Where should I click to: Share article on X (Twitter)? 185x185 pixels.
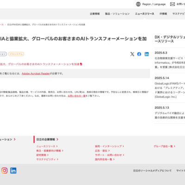tap(132, 54)
